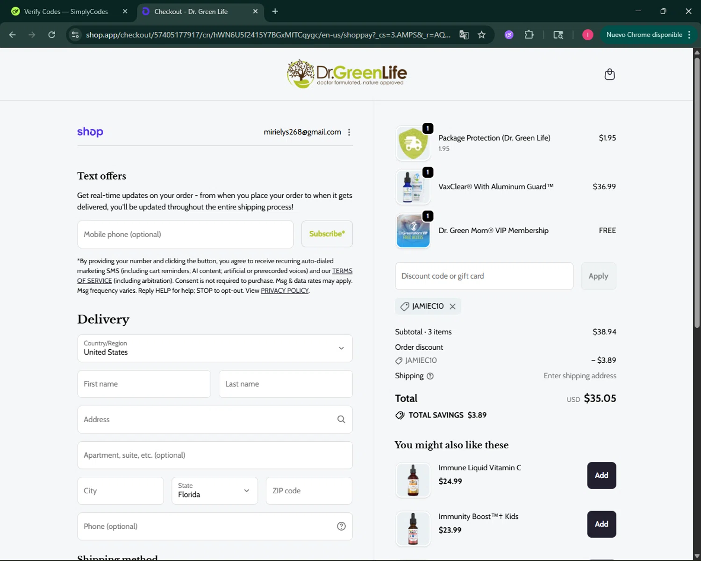Click the Immunity Boost Kids thumbnail
This screenshot has height=561, width=701.
point(413,529)
